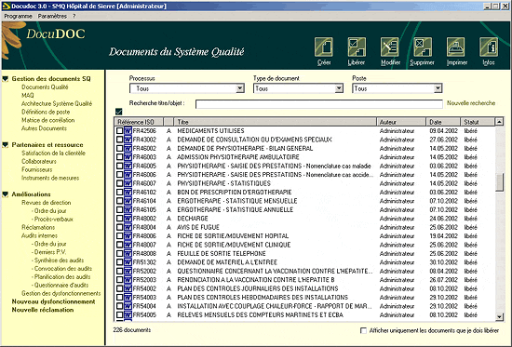The image size is (512, 347).
Task: Check the box for FR54004
Action: 119,306
